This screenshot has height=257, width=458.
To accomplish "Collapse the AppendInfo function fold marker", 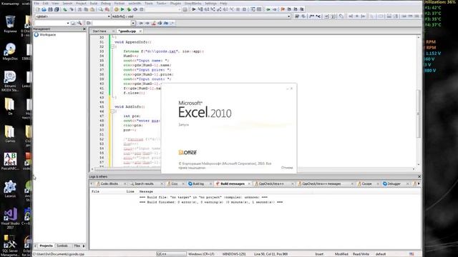I will pos(112,46).
